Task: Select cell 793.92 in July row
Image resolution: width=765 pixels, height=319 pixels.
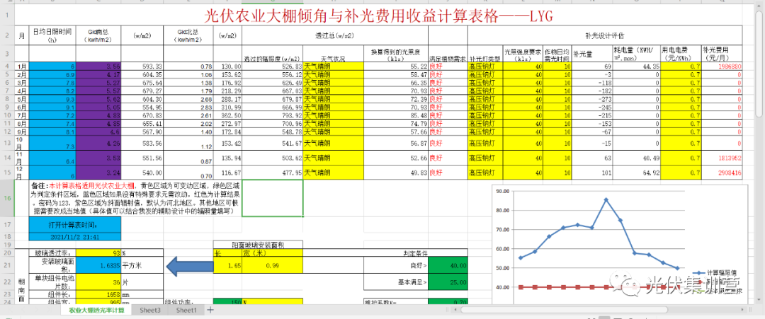Action: point(273,115)
